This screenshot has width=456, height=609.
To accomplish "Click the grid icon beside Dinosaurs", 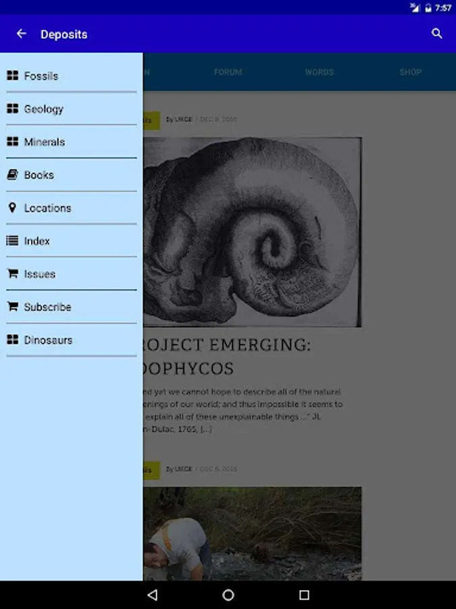I will pyautogui.click(x=12, y=340).
